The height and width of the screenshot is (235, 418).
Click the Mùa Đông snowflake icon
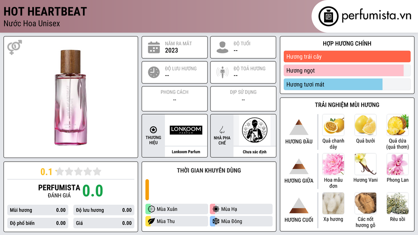(x=216, y=221)
